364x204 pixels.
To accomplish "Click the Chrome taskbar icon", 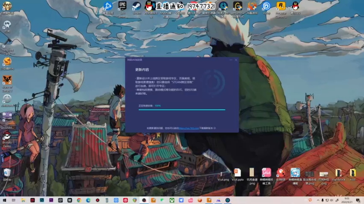I will [x=79, y=200].
